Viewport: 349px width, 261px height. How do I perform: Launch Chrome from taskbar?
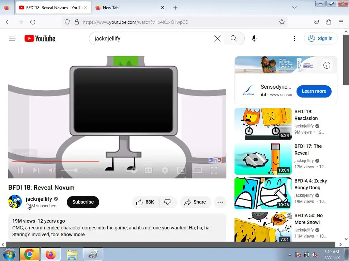coord(30,254)
